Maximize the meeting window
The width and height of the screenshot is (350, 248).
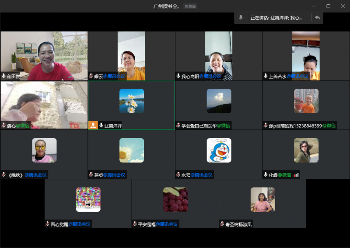click(328, 6)
